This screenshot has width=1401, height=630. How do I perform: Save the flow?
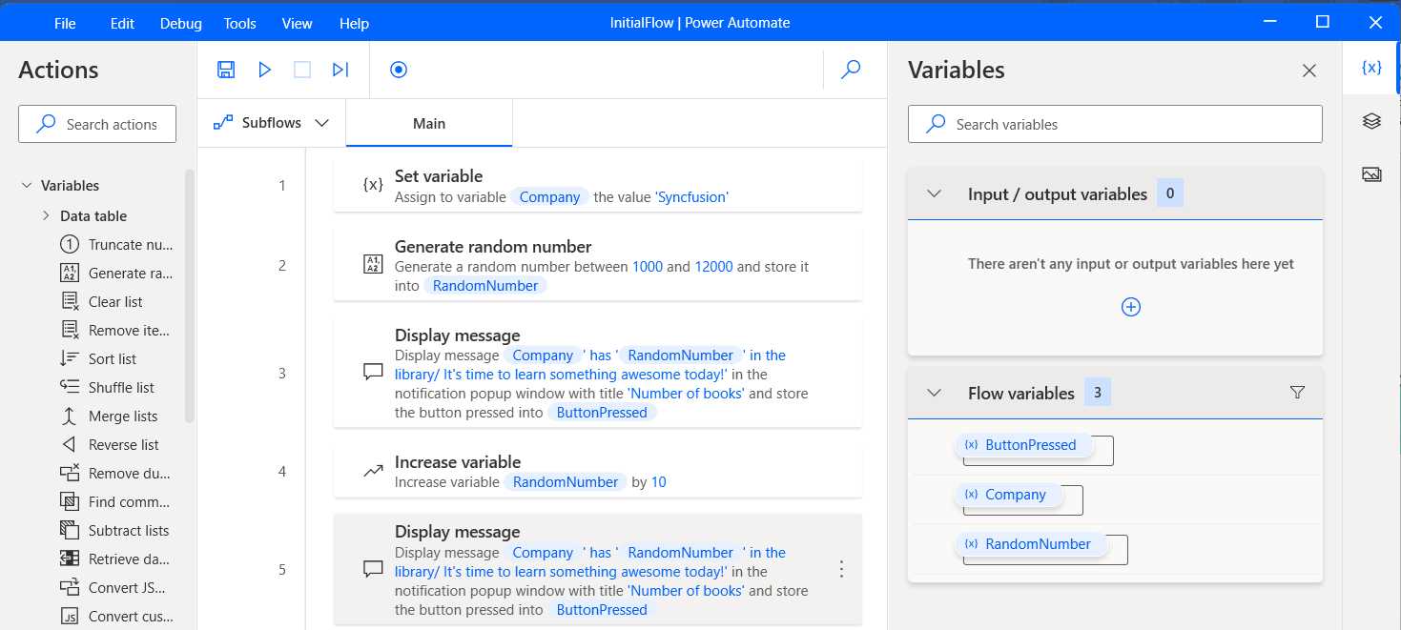[x=226, y=70]
